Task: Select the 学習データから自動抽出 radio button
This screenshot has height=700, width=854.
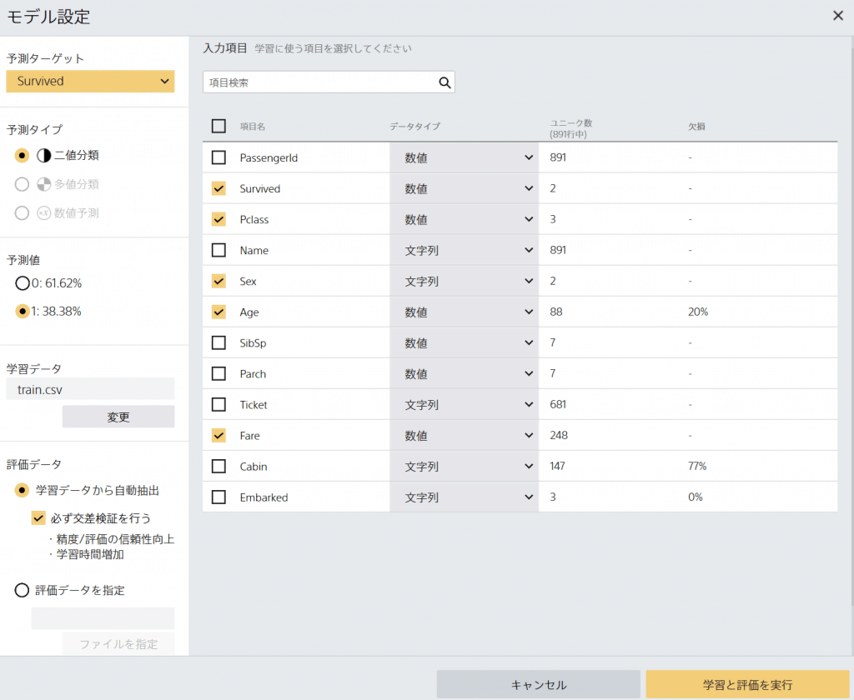Action: 23,491
